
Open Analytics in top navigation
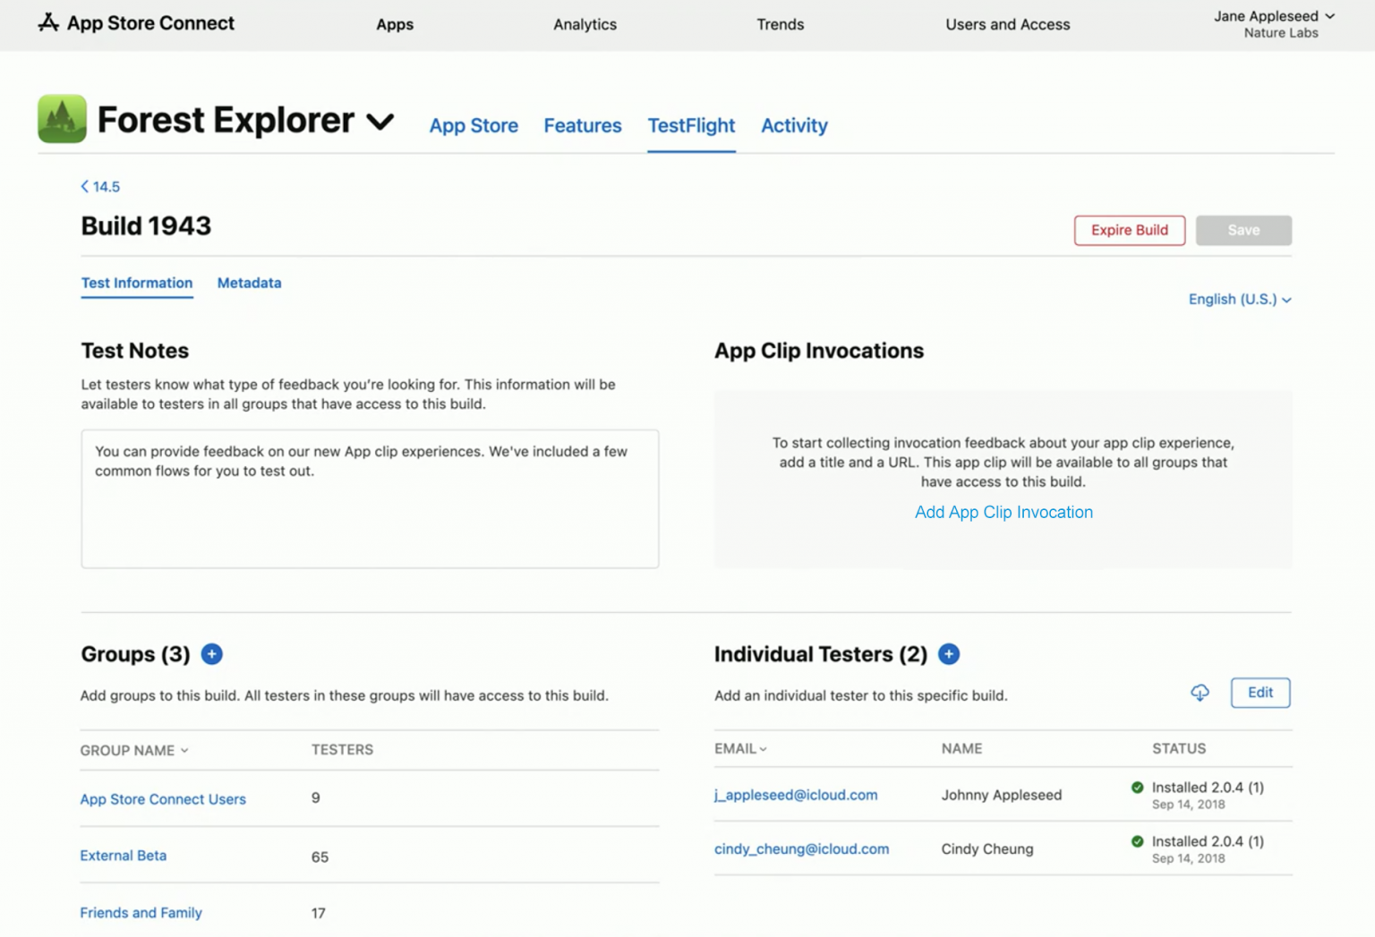[585, 24]
